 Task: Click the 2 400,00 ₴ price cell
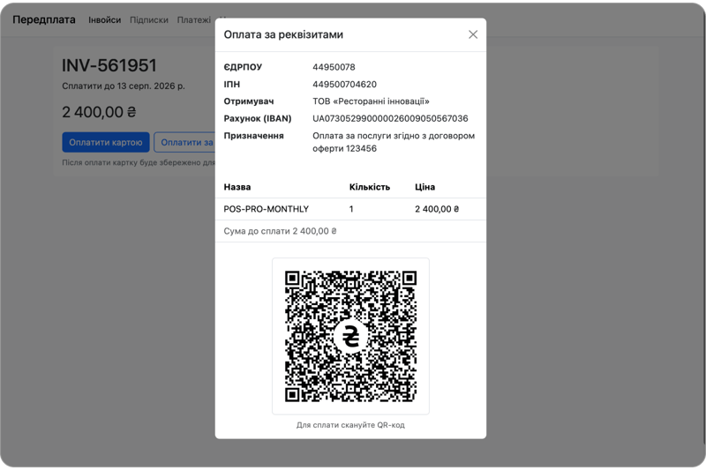pyautogui.click(x=437, y=209)
